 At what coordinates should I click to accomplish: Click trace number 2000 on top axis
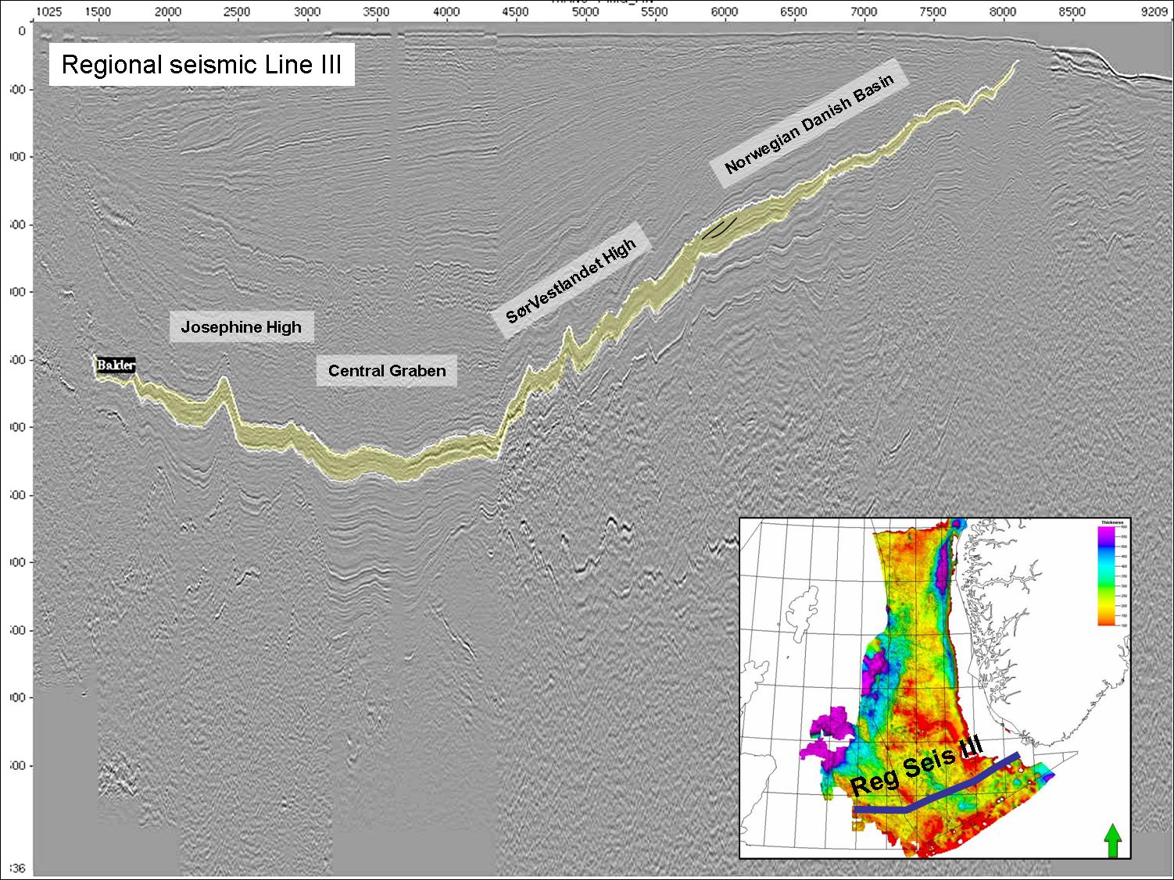(x=168, y=12)
